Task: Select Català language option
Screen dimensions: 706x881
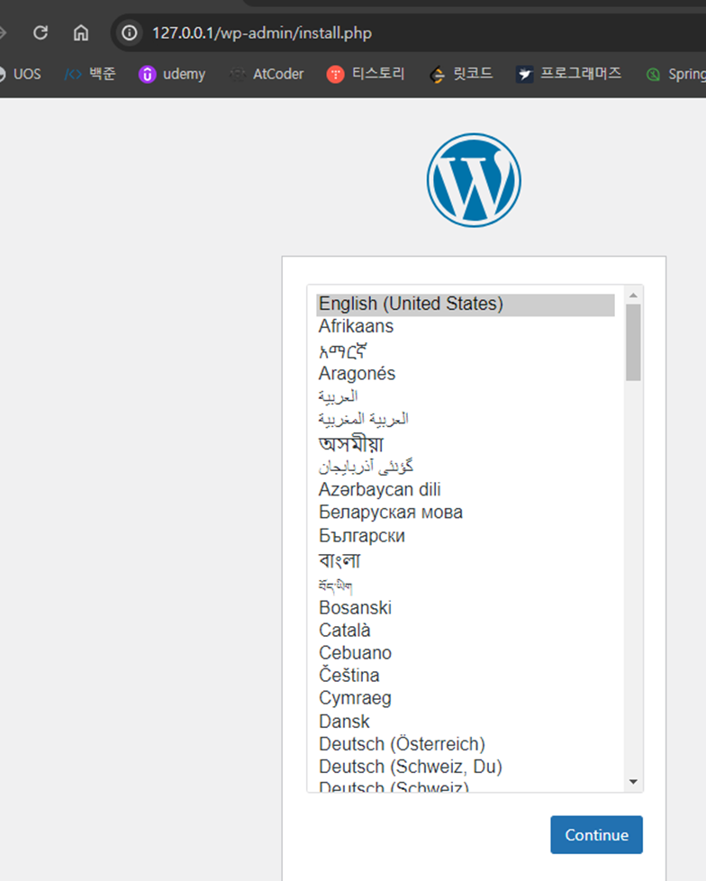Action: coord(465,631)
